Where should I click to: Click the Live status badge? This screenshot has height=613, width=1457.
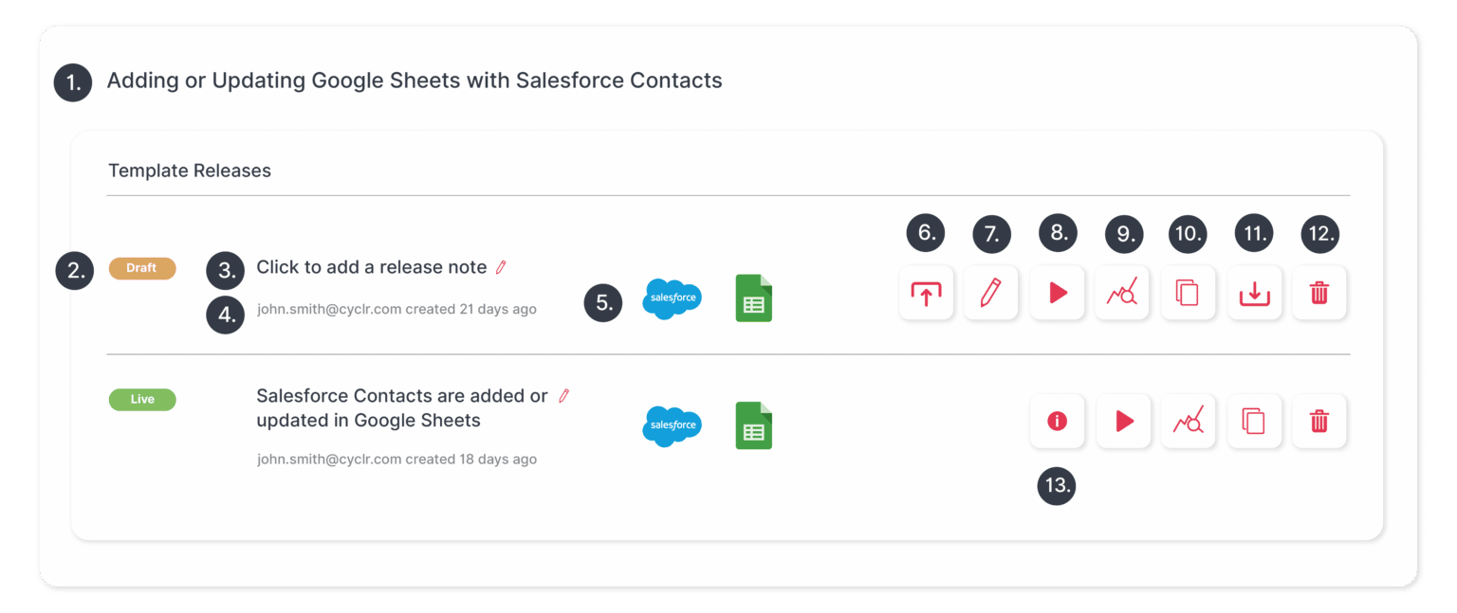click(x=141, y=399)
